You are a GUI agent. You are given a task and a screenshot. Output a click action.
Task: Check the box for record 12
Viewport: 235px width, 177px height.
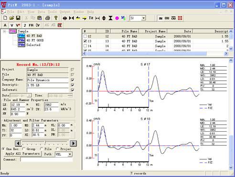tap(85, 36)
